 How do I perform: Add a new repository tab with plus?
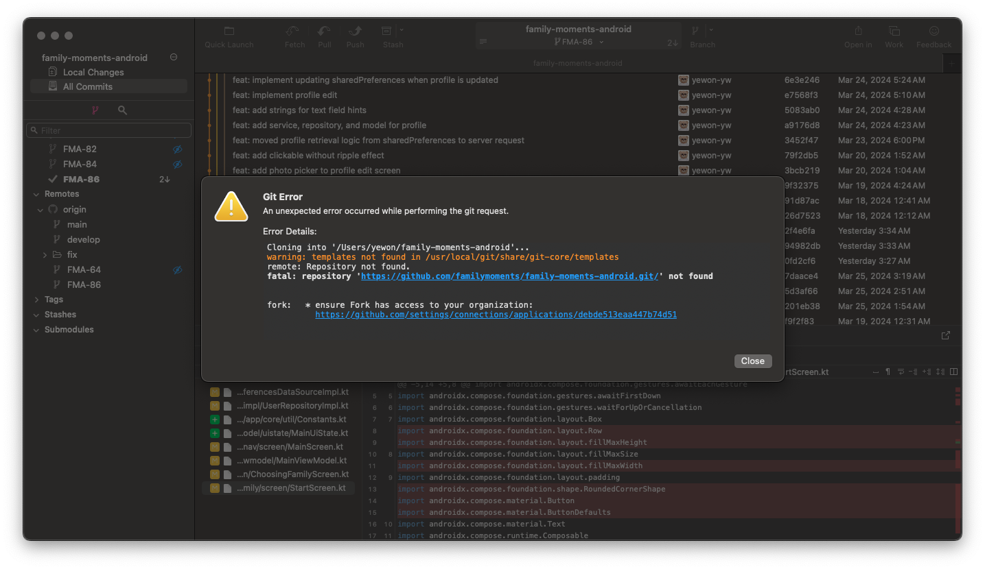(x=952, y=63)
